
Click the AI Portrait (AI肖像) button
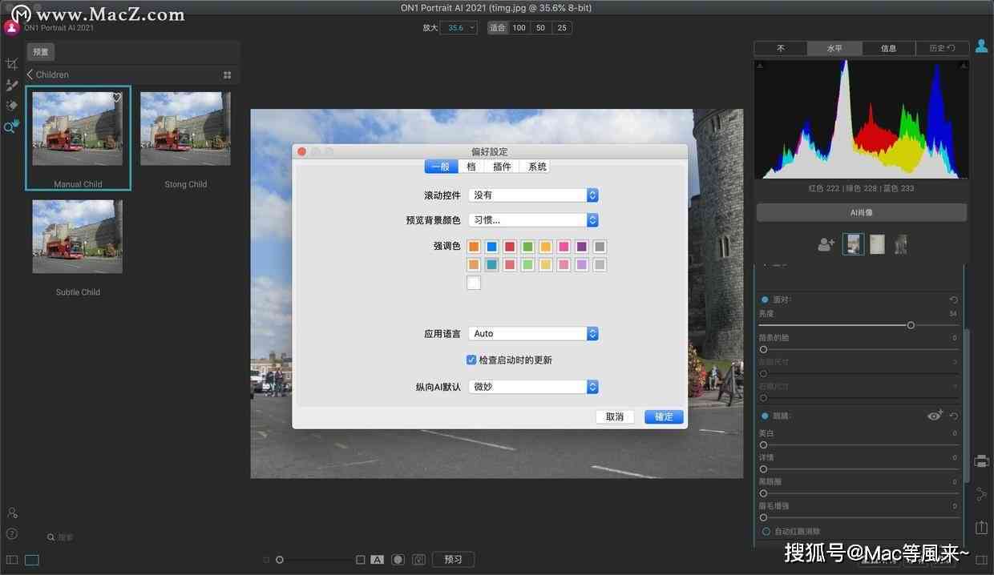861,213
